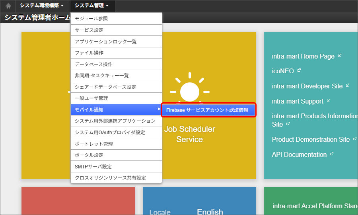Click external link icon beside icoNEO
Viewport: 358px width, 215px height.
point(299,70)
